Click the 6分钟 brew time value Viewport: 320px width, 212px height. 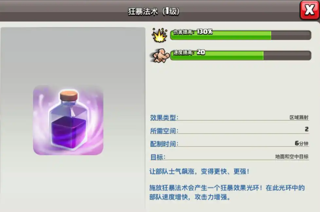tap(302, 143)
